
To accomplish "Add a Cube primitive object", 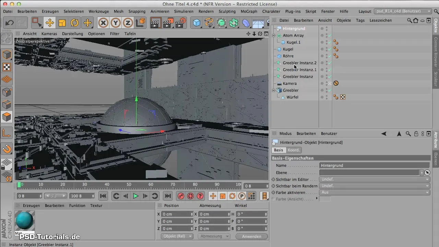I will (x=197, y=23).
